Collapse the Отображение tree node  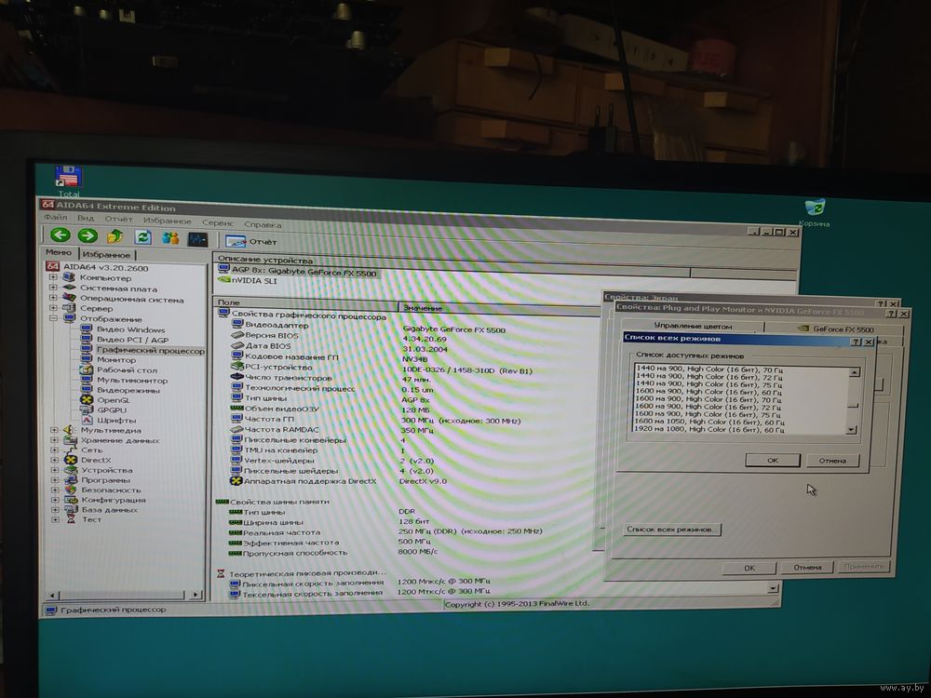point(53,318)
